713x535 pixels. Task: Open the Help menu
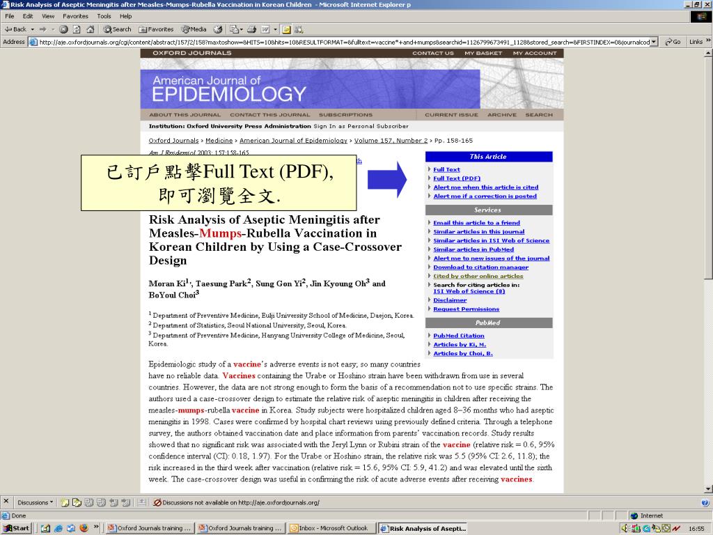[x=125, y=17]
